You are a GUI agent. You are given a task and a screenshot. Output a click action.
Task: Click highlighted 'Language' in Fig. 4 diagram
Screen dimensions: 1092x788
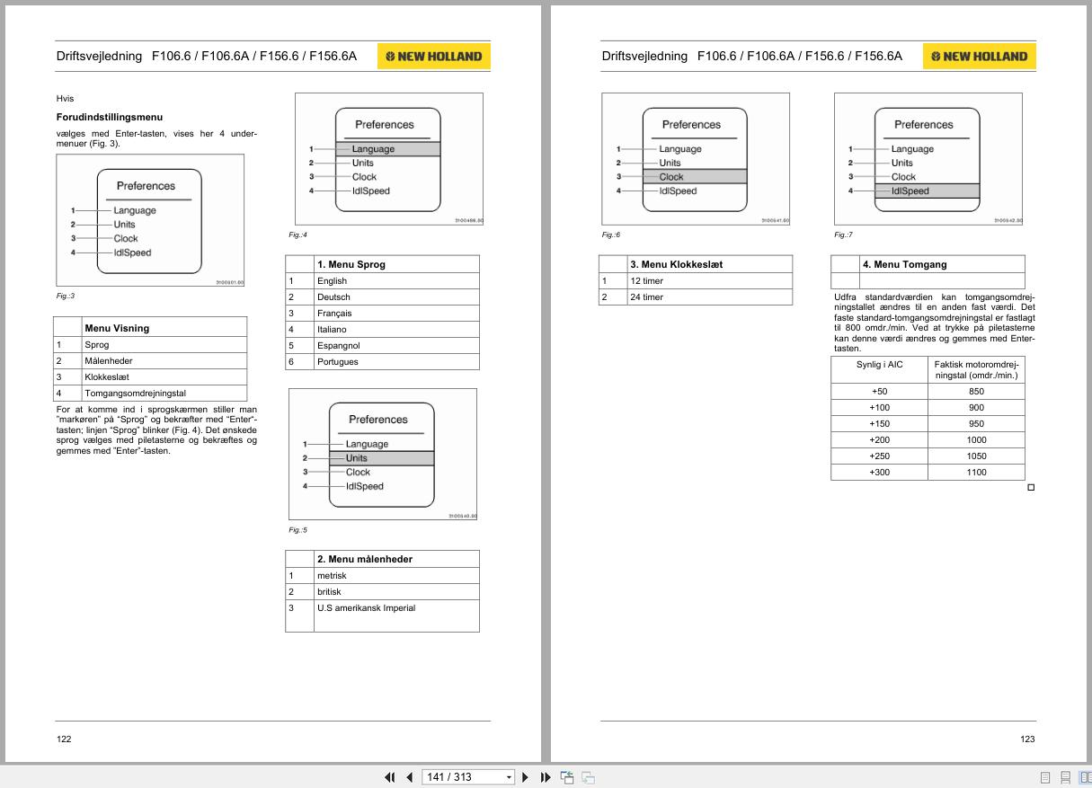(388, 149)
